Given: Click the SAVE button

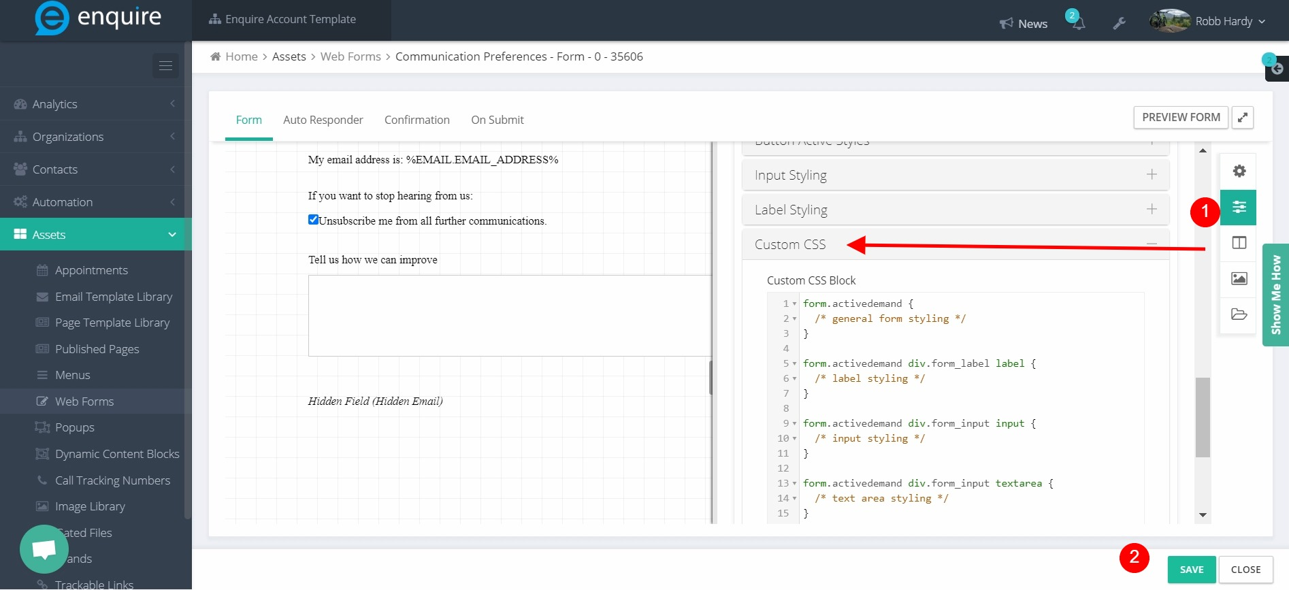Looking at the screenshot, I should click(1191, 570).
